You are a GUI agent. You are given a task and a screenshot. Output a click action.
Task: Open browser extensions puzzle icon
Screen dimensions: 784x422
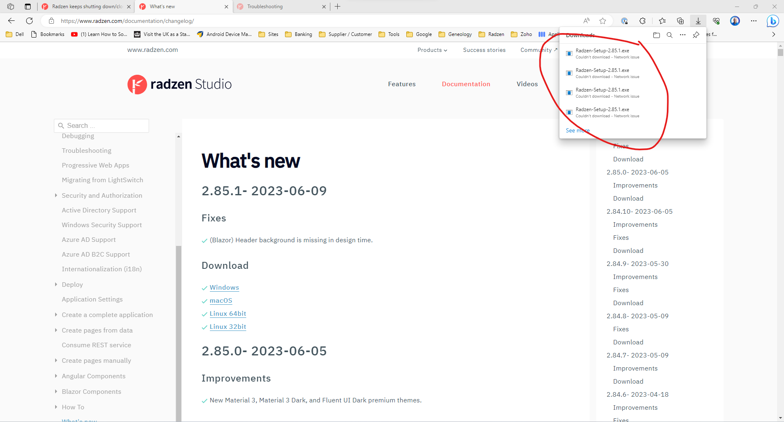[642, 21]
